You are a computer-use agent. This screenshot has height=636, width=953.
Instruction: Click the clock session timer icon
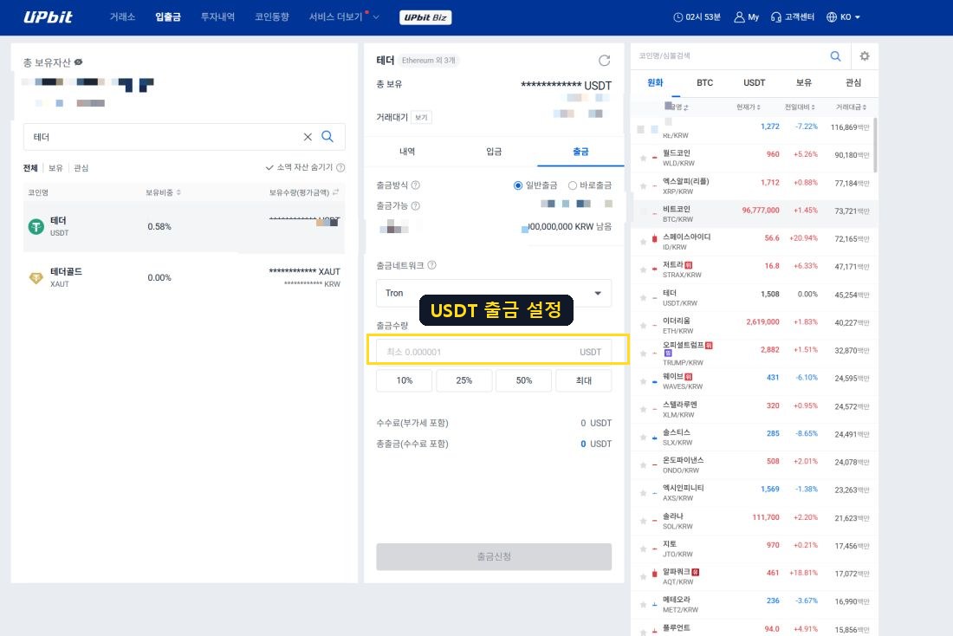[677, 17]
